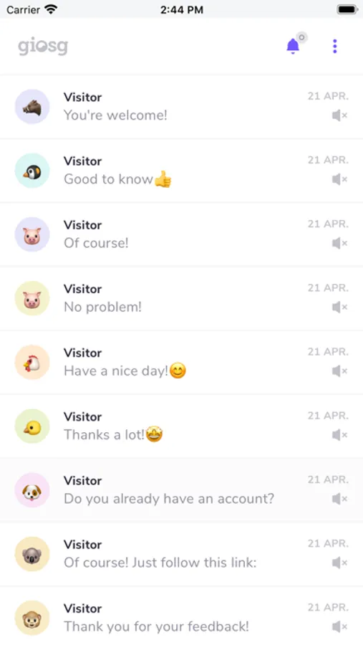The image size is (363, 645).
Task: Tap the giosg logo
Action: pos(43,46)
